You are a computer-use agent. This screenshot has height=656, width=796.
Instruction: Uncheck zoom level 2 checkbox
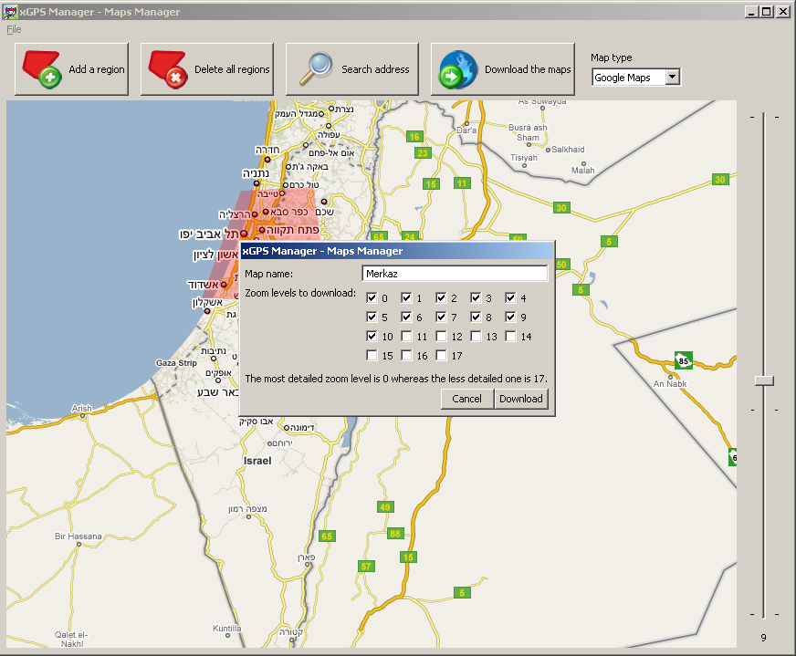click(441, 297)
